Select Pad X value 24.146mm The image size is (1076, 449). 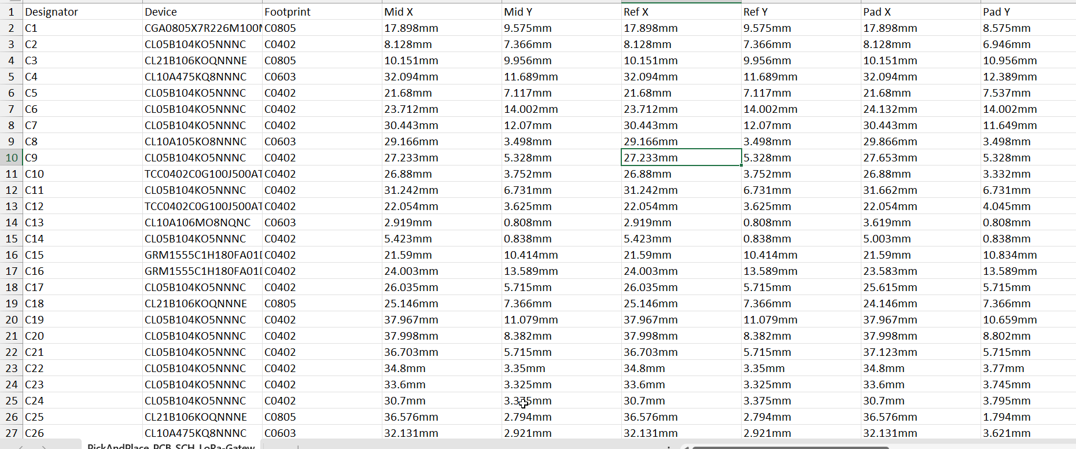tap(920, 303)
